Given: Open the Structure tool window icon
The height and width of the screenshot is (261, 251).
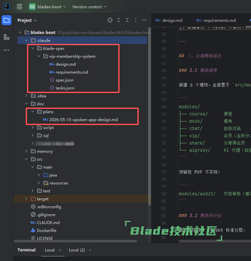Looking at the screenshot, I should 7,37.
